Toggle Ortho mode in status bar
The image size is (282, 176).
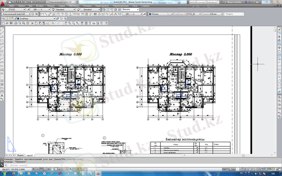pyautogui.click(x=45, y=169)
